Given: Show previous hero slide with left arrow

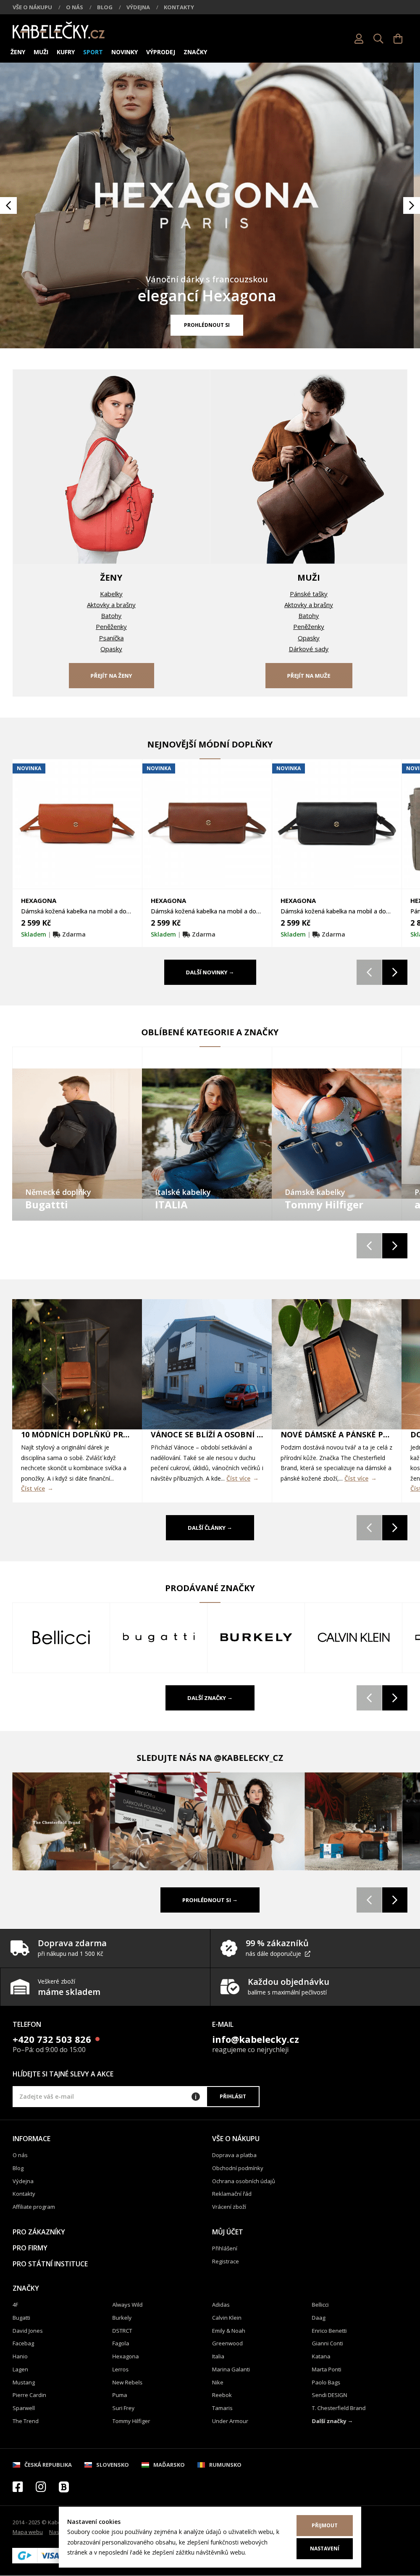Looking at the screenshot, I should [9, 205].
